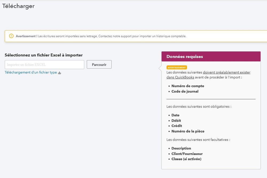Click the 'Date' required field item
Image resolution: width=267 pixels, height=178 pixels.
[x=175, y=115]
